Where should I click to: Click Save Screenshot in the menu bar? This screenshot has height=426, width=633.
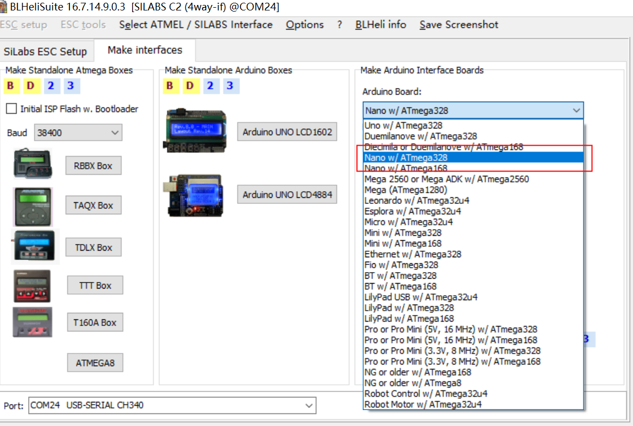tap(459, 25)
